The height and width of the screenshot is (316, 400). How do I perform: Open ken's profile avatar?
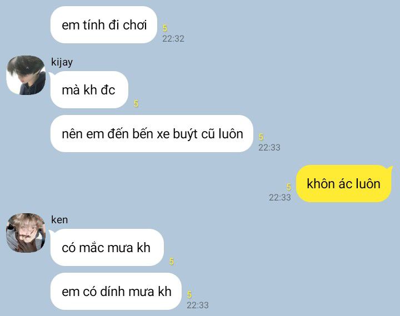[x=26, y=233]
